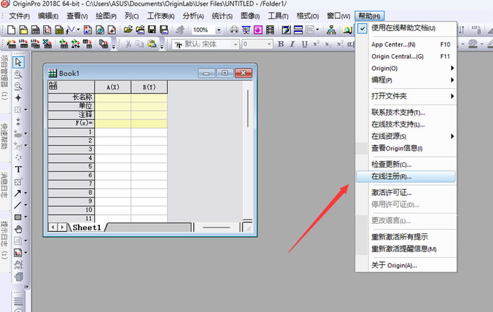Image resolution: width=493 pixels, height=312 pixels.
Task: Open the 工具(T) menu
Action: click(x=278, y=16)
